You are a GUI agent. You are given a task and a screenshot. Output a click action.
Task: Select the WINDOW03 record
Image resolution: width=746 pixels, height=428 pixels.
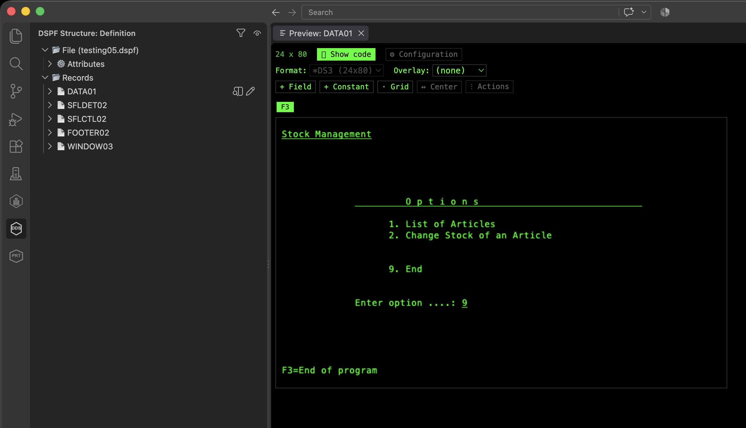pos(90,146)
